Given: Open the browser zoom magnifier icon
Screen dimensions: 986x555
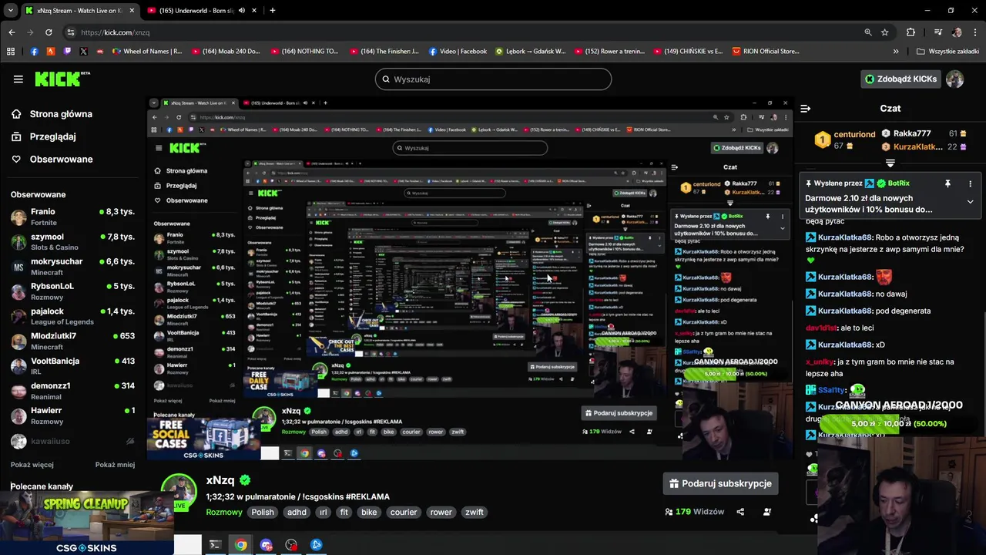Looking at the screenshot, I should (868, 32).
